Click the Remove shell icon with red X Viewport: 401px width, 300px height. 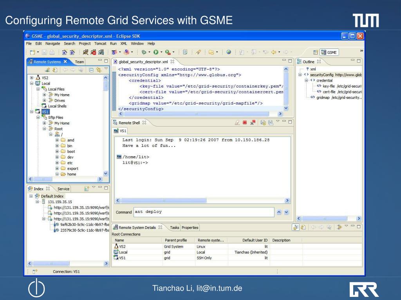pyautogui.click(x=253, y=123)
